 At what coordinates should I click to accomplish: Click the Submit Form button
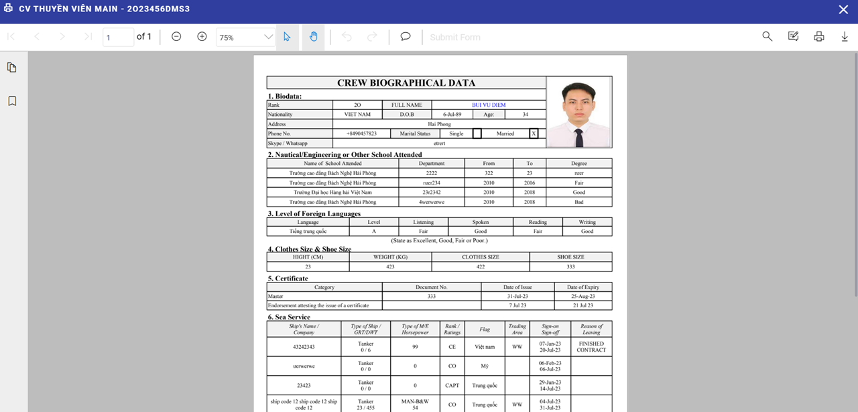(455, 38)
